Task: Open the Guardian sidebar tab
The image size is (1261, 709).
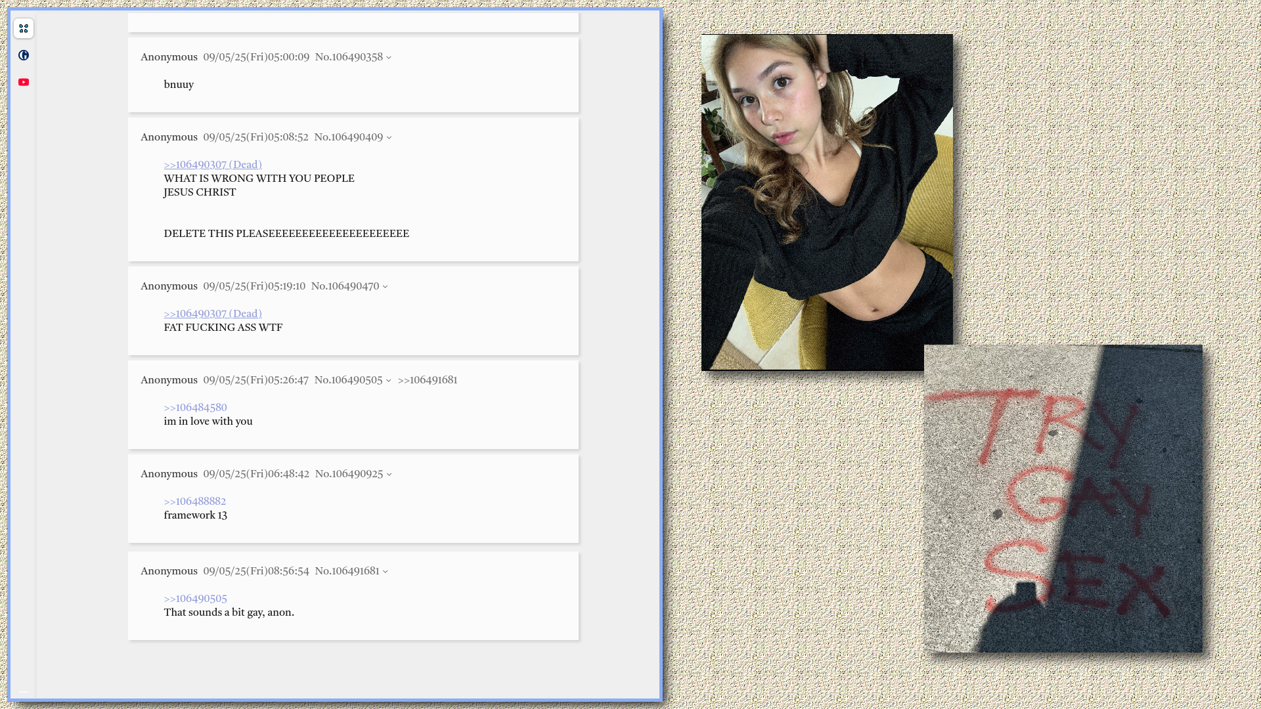Action: pyautogui.click(x=24, y=55)
